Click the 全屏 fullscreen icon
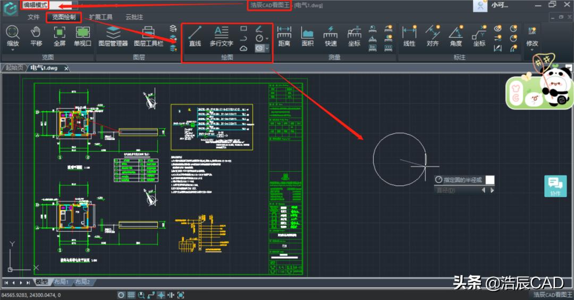The image size is (574, 300). (59, 36)
